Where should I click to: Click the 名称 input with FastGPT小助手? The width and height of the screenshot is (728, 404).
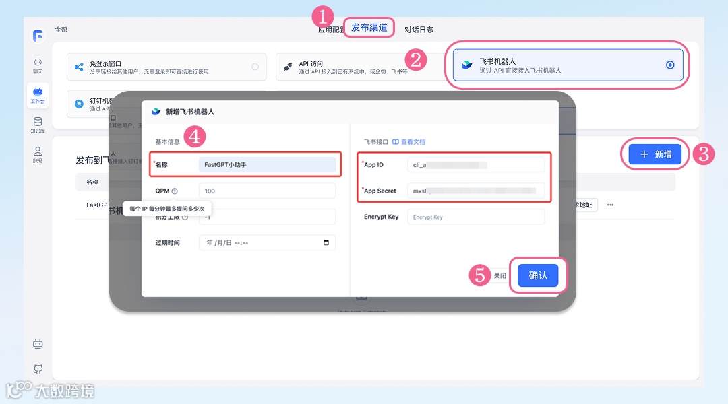point(267,165)
